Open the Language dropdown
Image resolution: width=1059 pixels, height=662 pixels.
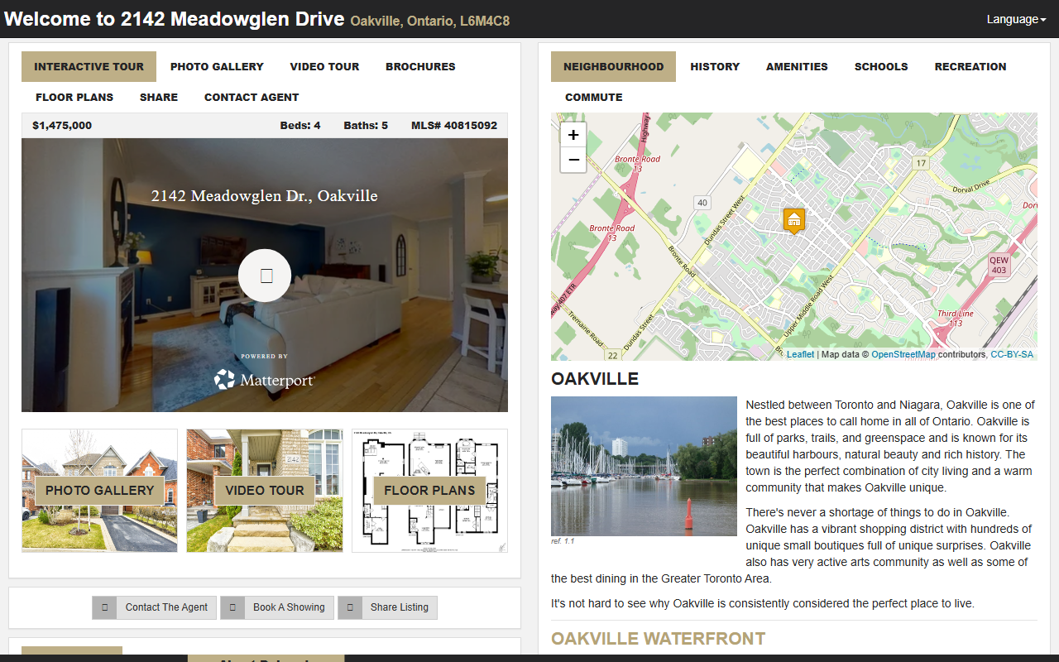pos(1016,19)
